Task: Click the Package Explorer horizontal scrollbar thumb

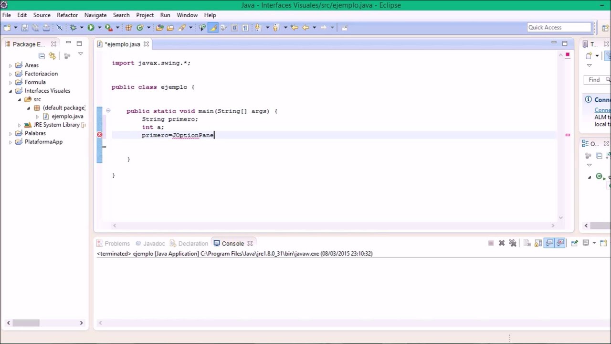Action: coord(26,323)
